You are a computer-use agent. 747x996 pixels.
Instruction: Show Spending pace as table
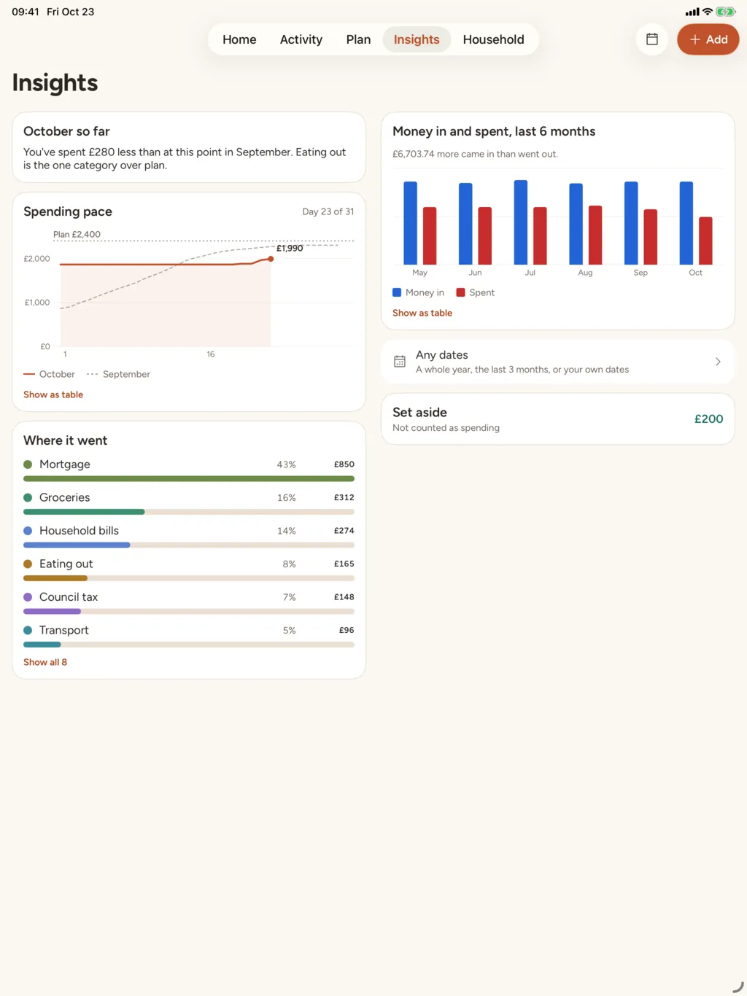pyautogui.click(x=53, y=394)
